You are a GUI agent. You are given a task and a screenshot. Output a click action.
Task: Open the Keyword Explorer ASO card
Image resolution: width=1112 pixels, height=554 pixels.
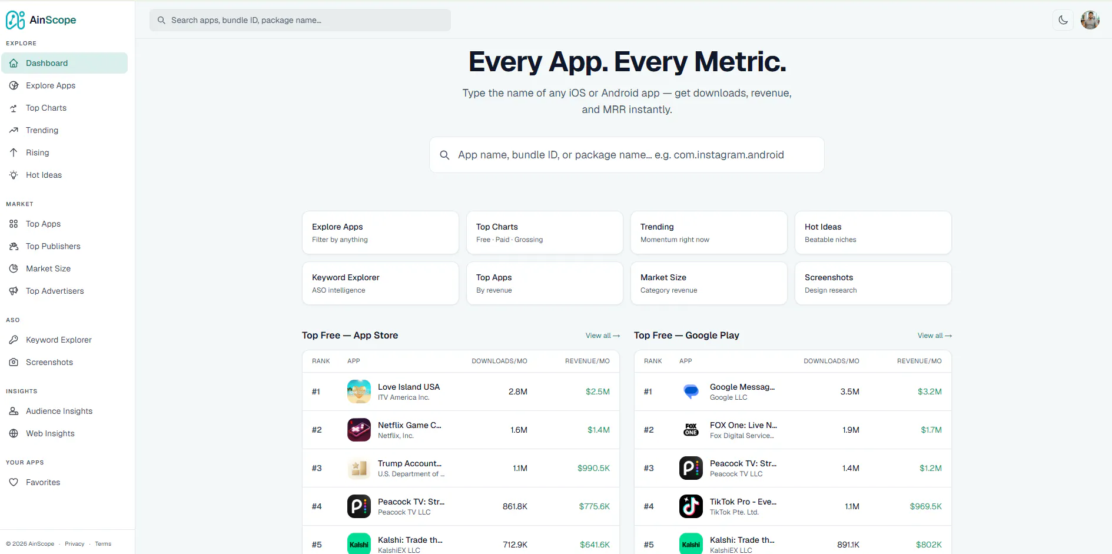(380, 283)
